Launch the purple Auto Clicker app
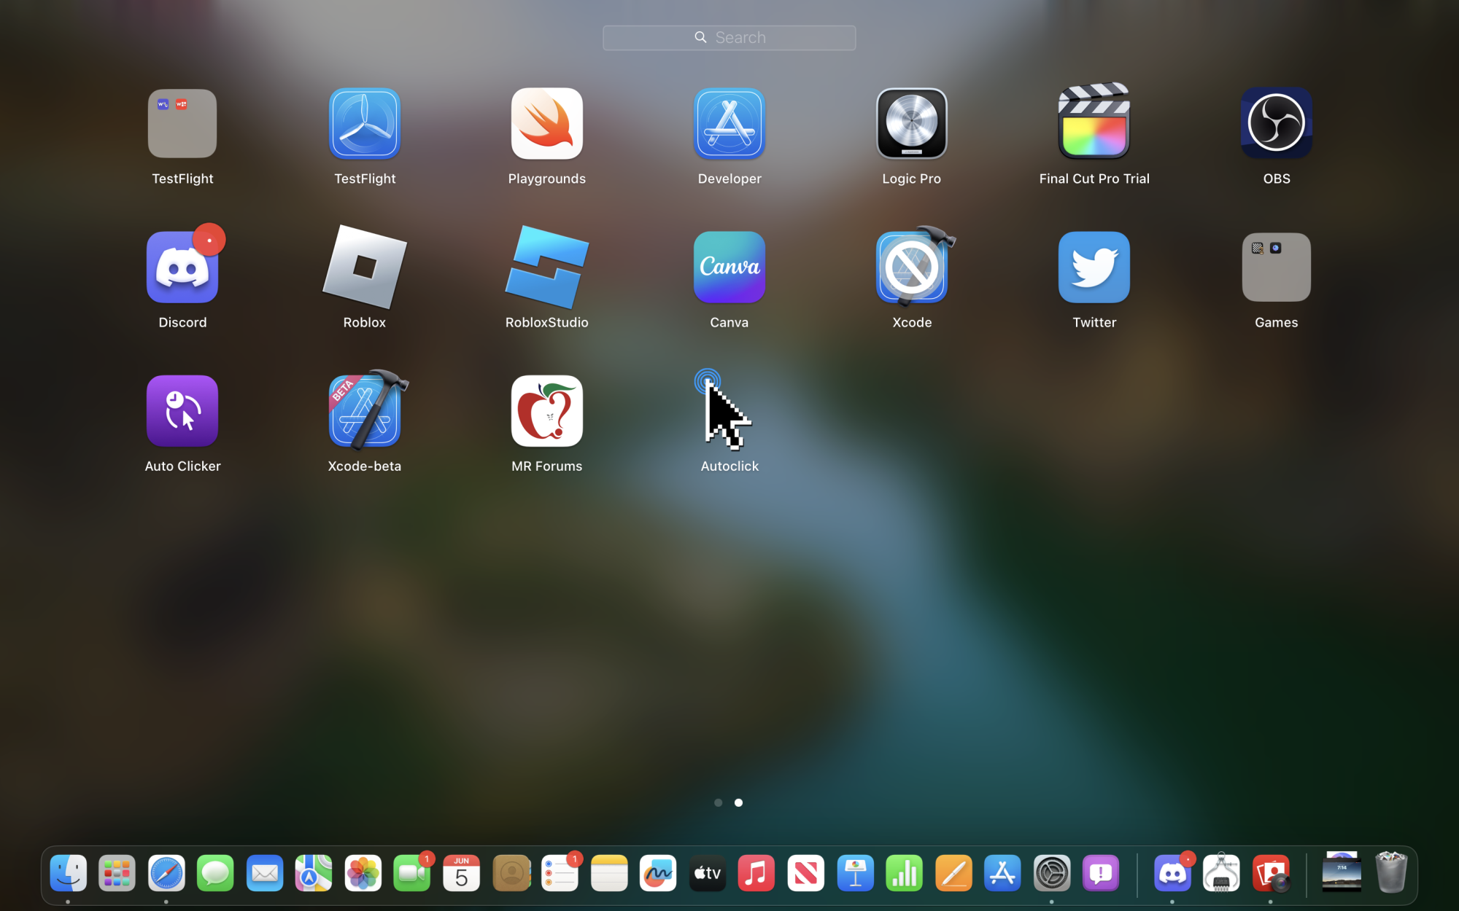Image resolution: width=1459 pixels, height=911 pixels. (182, 410)
